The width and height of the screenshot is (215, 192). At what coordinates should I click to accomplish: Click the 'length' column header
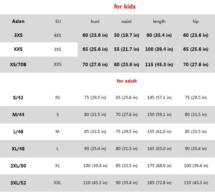click(x=159, y=21)
